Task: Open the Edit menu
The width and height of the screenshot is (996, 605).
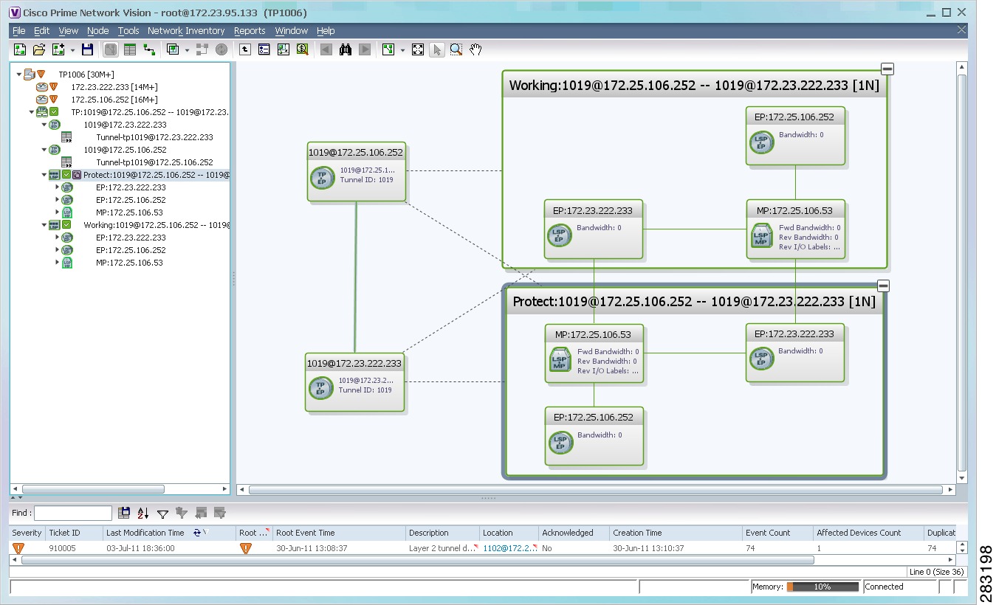Action: tap(42, 31)
